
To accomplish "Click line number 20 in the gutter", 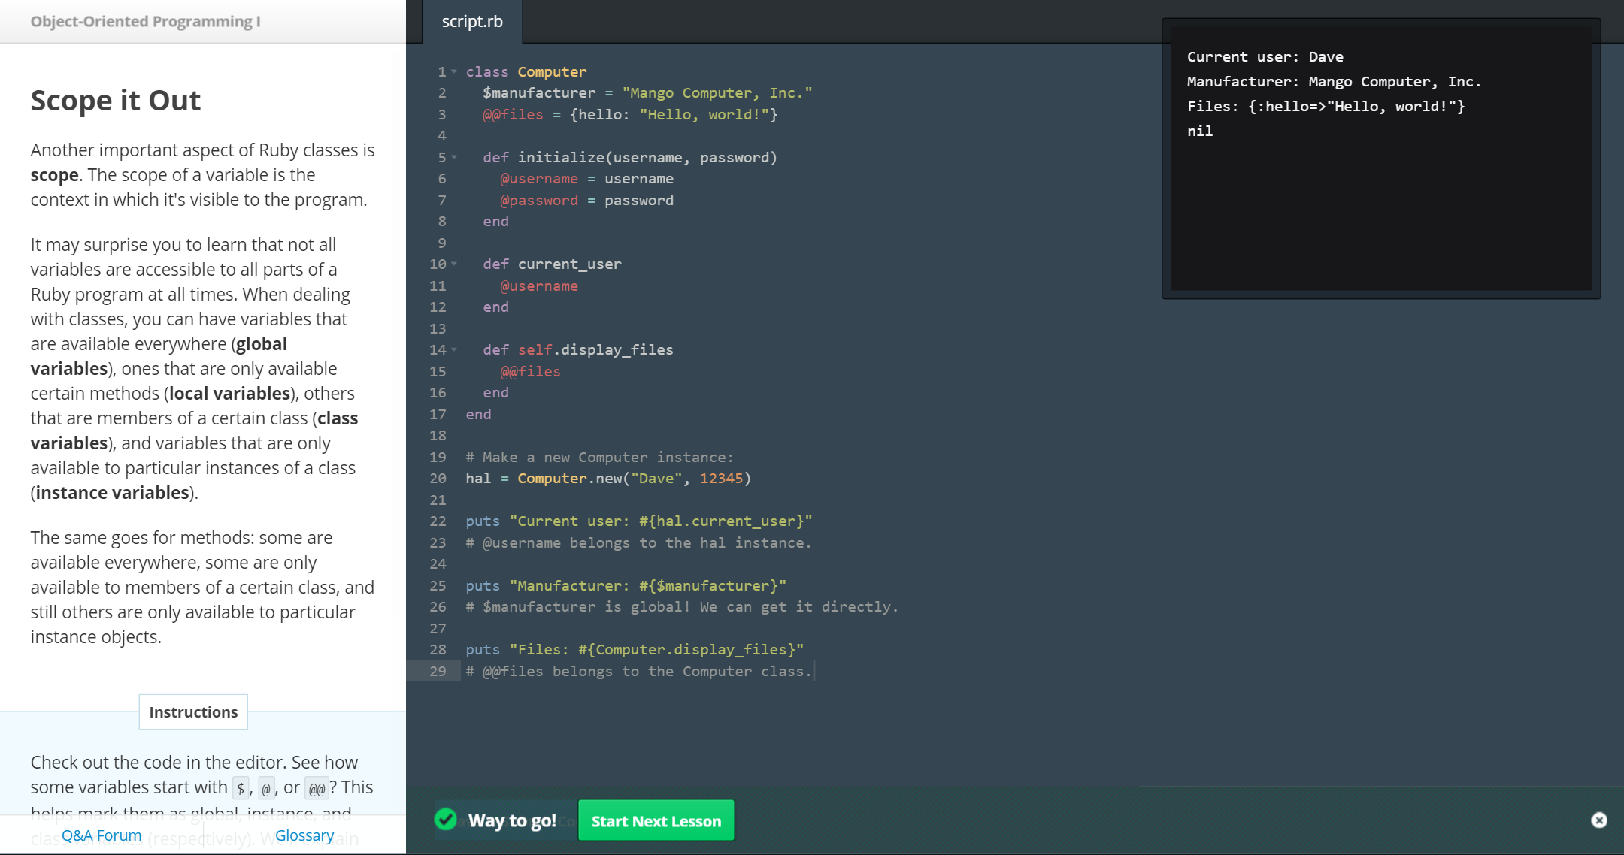I will tap(438, 479).
